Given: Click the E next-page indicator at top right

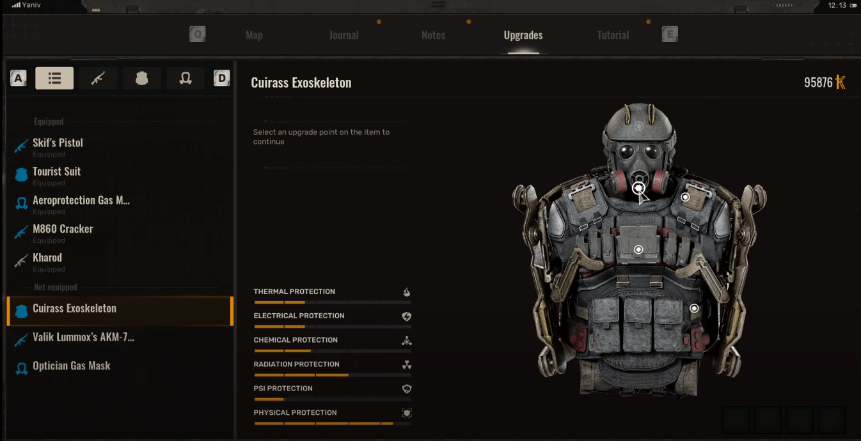Looking at the screenshot, I should coord(669,35).
